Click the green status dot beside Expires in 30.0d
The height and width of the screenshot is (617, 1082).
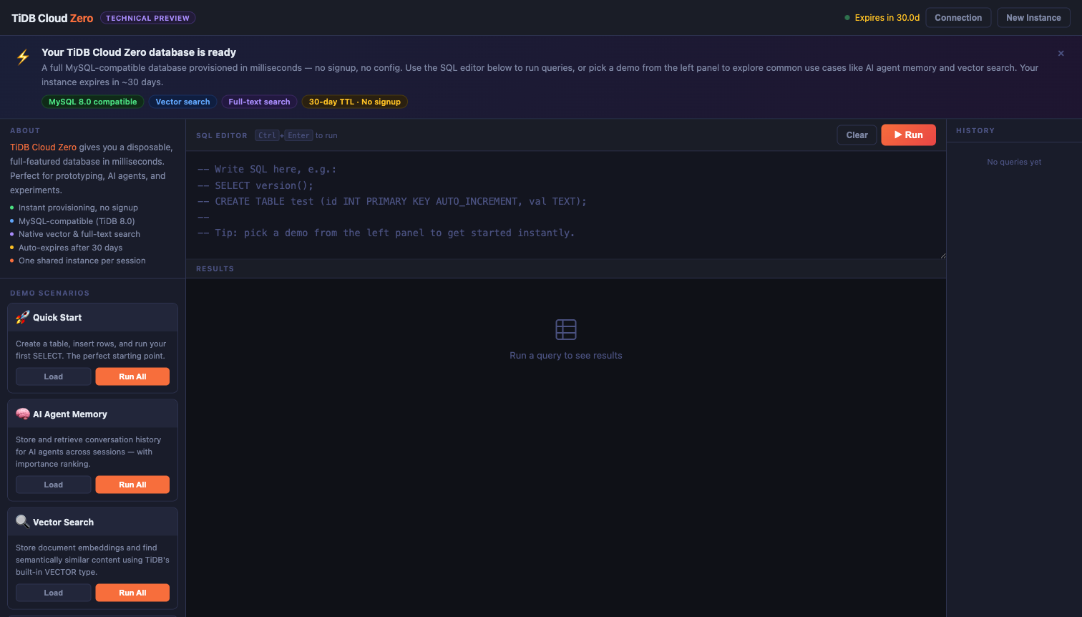point(849,18)
